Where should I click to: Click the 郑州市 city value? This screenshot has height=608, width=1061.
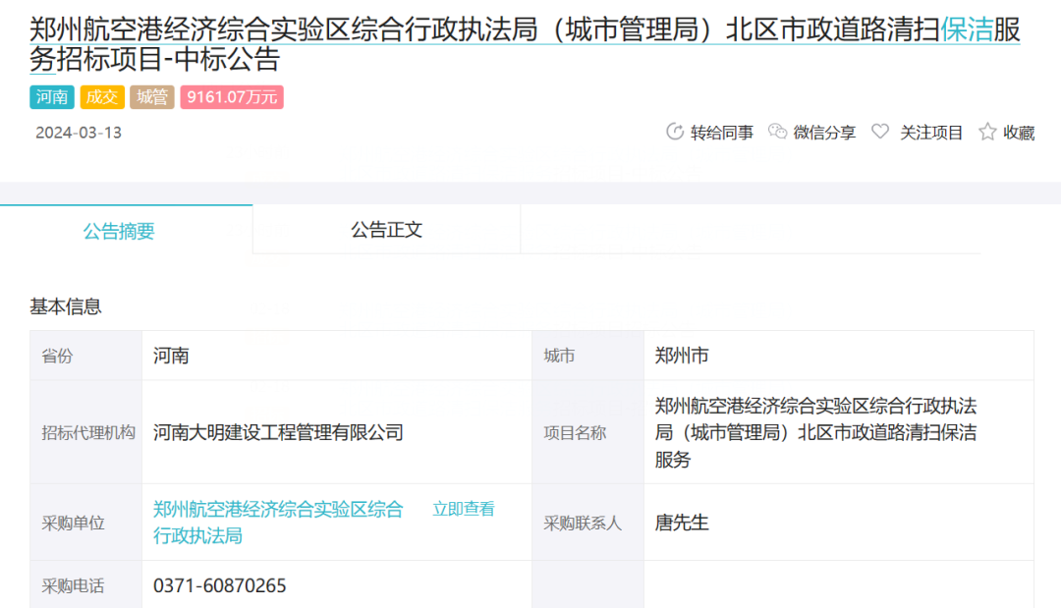point(682,356)
